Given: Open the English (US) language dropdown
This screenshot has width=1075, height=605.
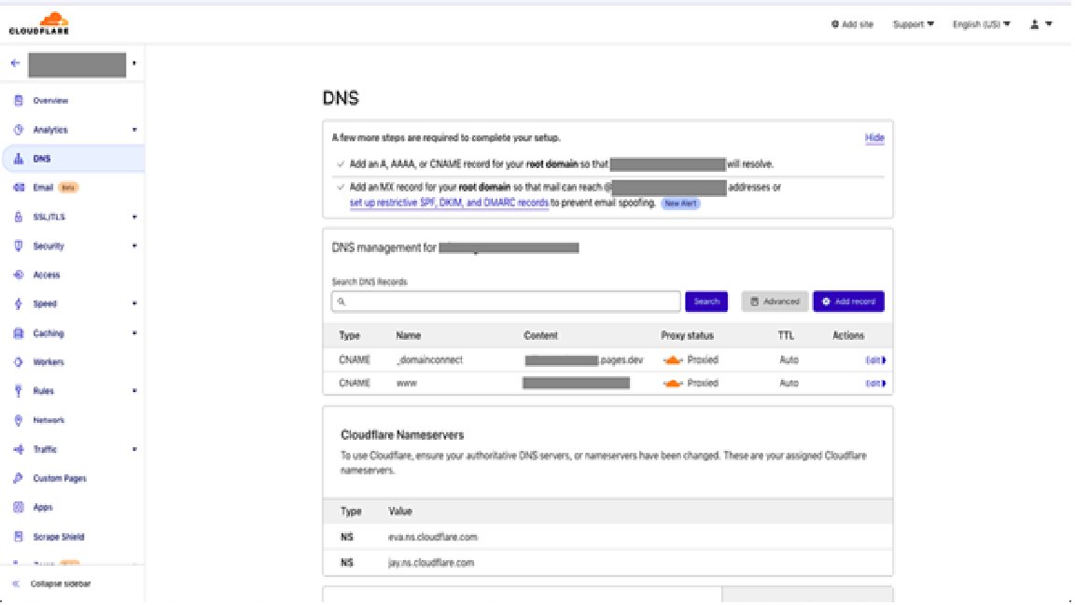Looking at the screenshot, I should (981, 24).
